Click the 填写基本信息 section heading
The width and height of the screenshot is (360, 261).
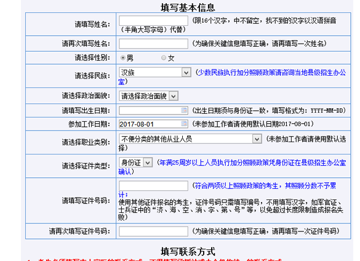[188, 7]
